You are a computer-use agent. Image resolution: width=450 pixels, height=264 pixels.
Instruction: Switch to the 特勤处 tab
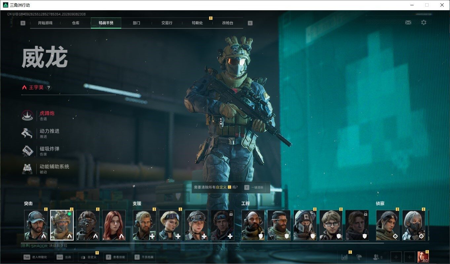click(197, 23)
